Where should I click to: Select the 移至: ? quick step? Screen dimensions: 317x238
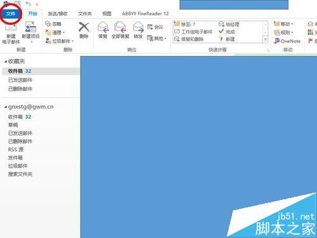tap(184, 24)
